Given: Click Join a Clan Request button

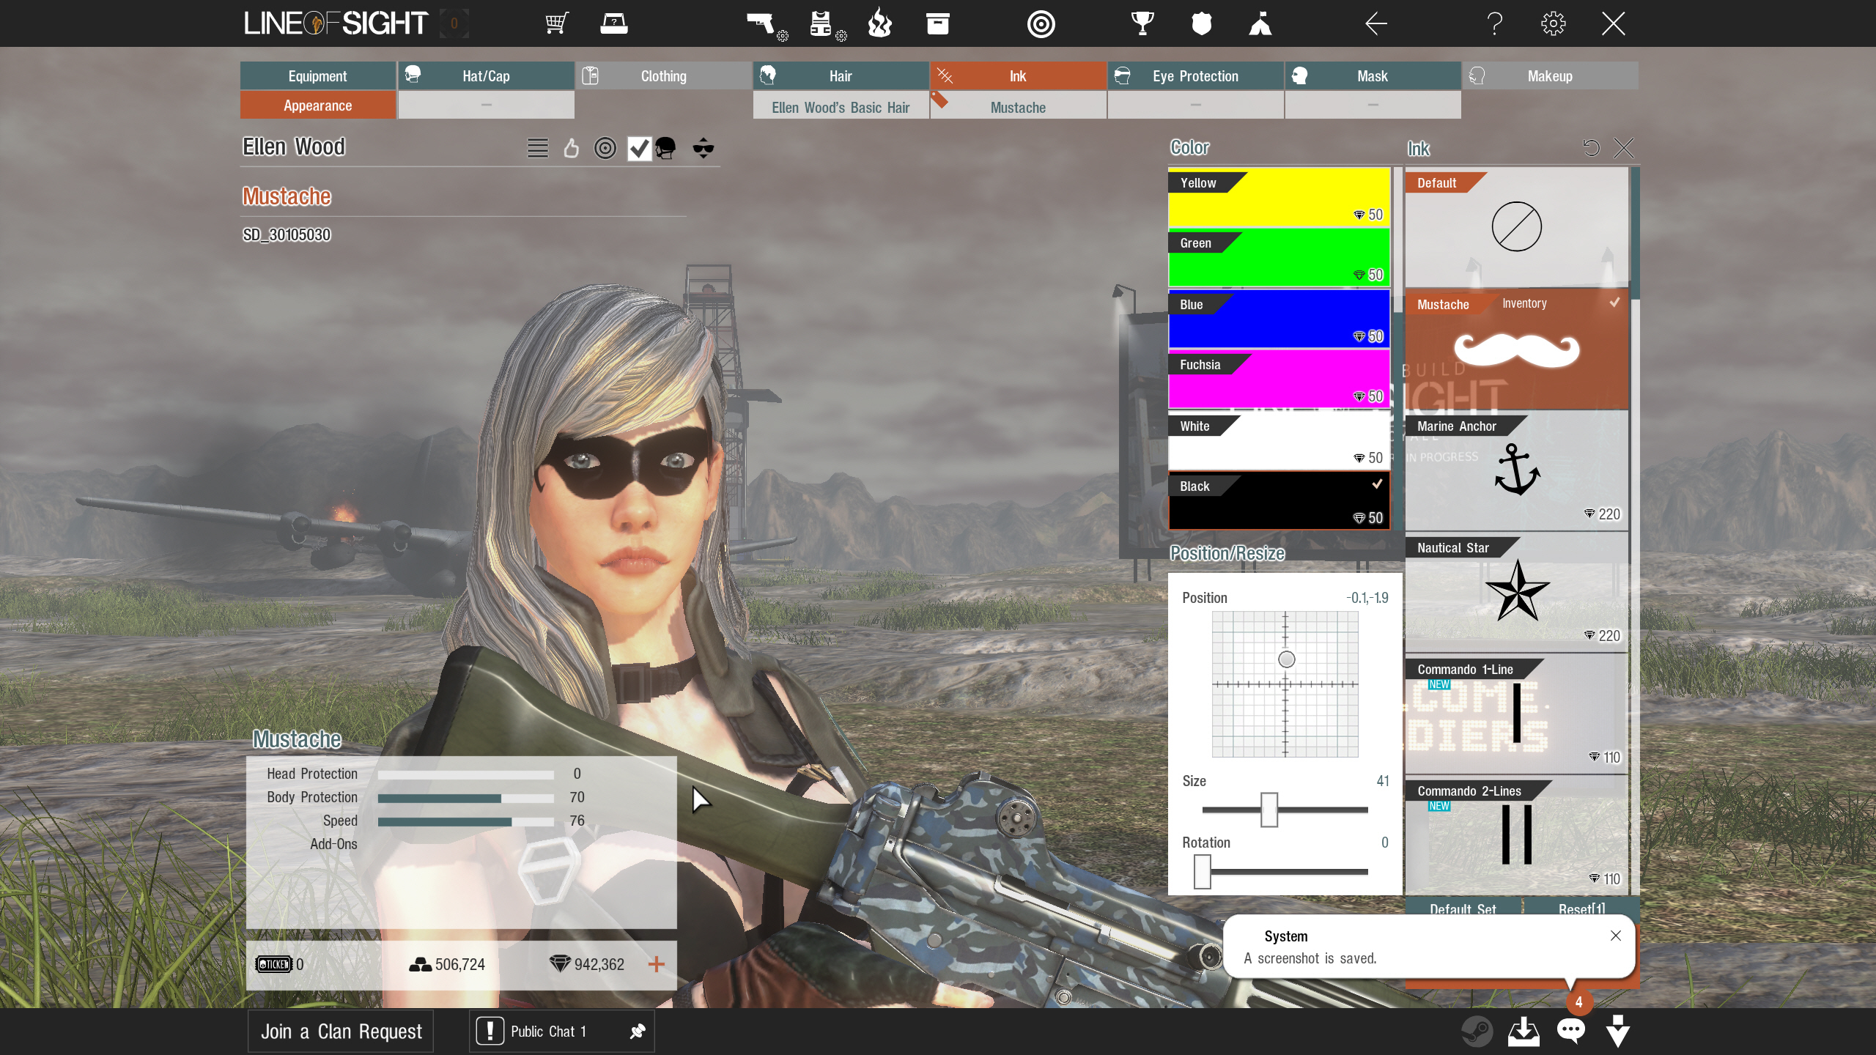Looking at the screenshot, I should pos(341,1032).
